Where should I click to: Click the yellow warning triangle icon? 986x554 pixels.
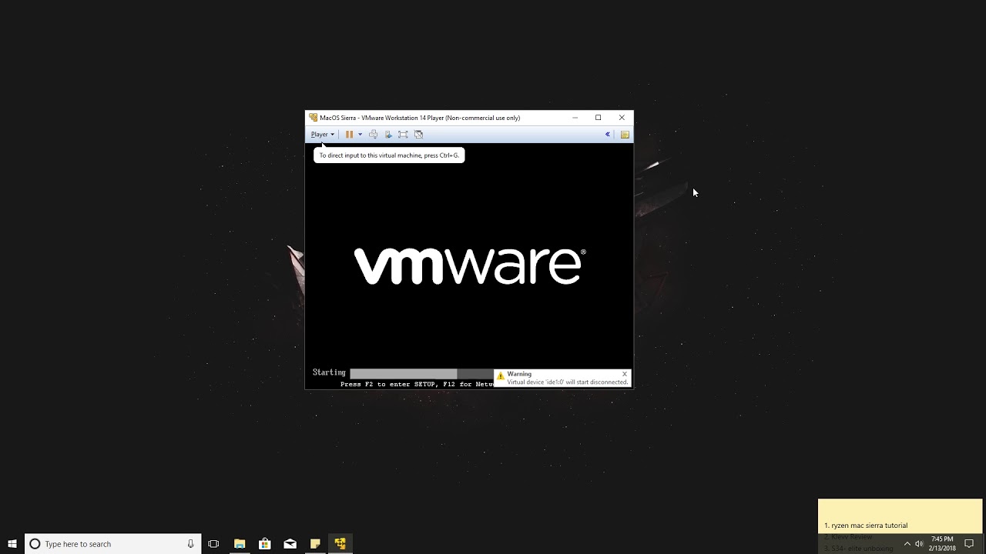point(501,376)
